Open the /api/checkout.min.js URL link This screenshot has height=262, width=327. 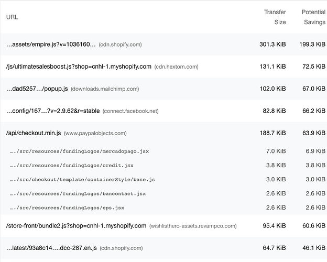click(34, 133)
